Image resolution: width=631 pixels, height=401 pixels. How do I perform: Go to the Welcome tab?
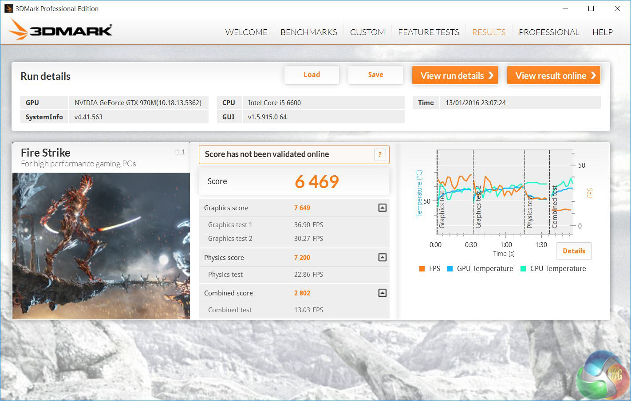click(246, 32)
